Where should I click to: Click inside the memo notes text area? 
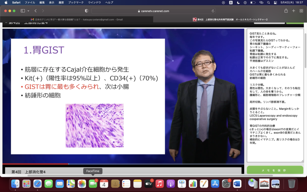click(275, 96)
